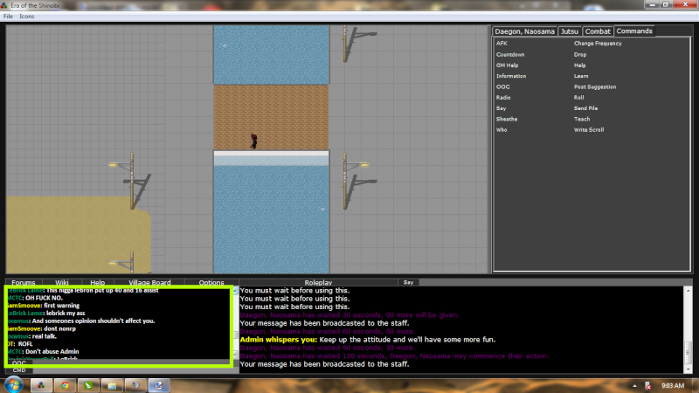Click Help in the Commands list
This screenshot has height=393, width=699.
579,65
